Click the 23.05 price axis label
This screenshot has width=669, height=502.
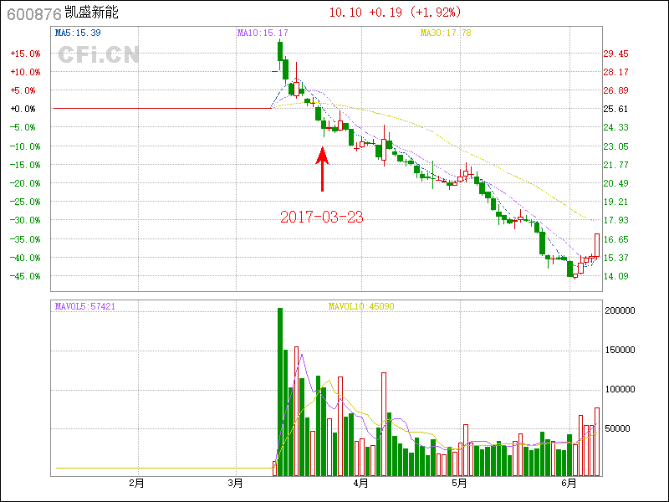[615, 146]
